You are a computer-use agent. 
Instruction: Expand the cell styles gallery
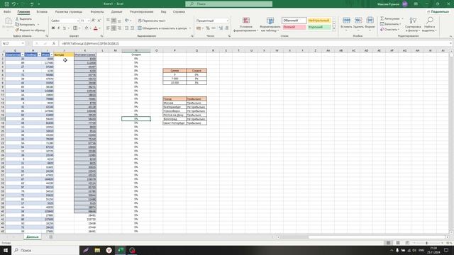point(334,28)
